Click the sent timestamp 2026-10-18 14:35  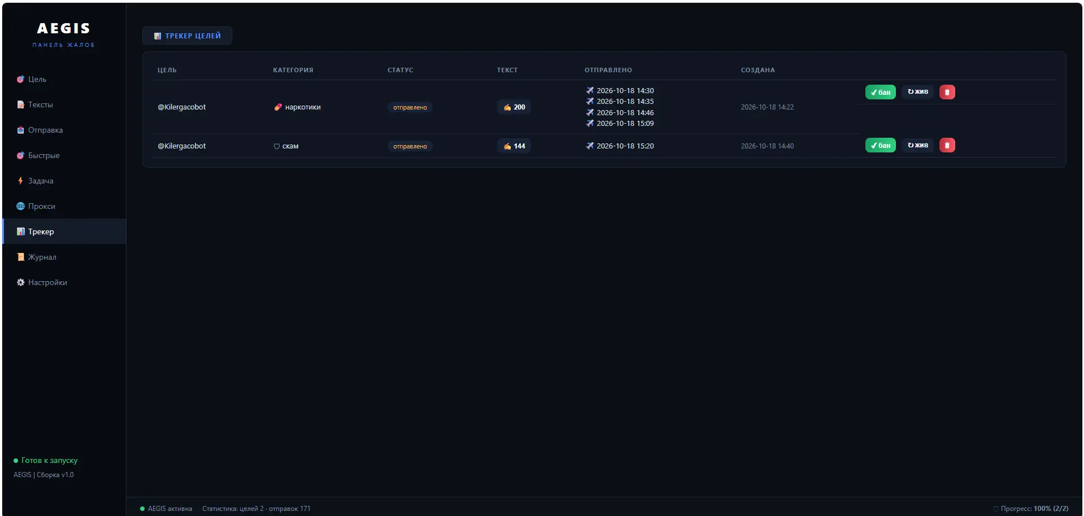pyautogui.click(x=620, y=102)
